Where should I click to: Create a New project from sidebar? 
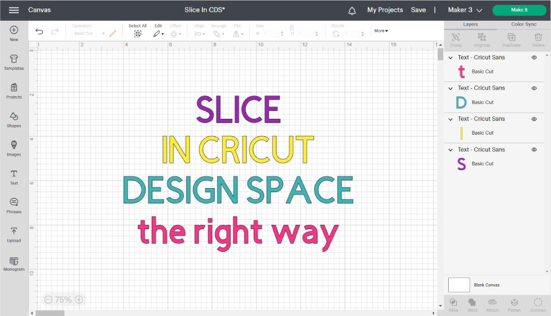pyautogui.click(x=13, y=34)
